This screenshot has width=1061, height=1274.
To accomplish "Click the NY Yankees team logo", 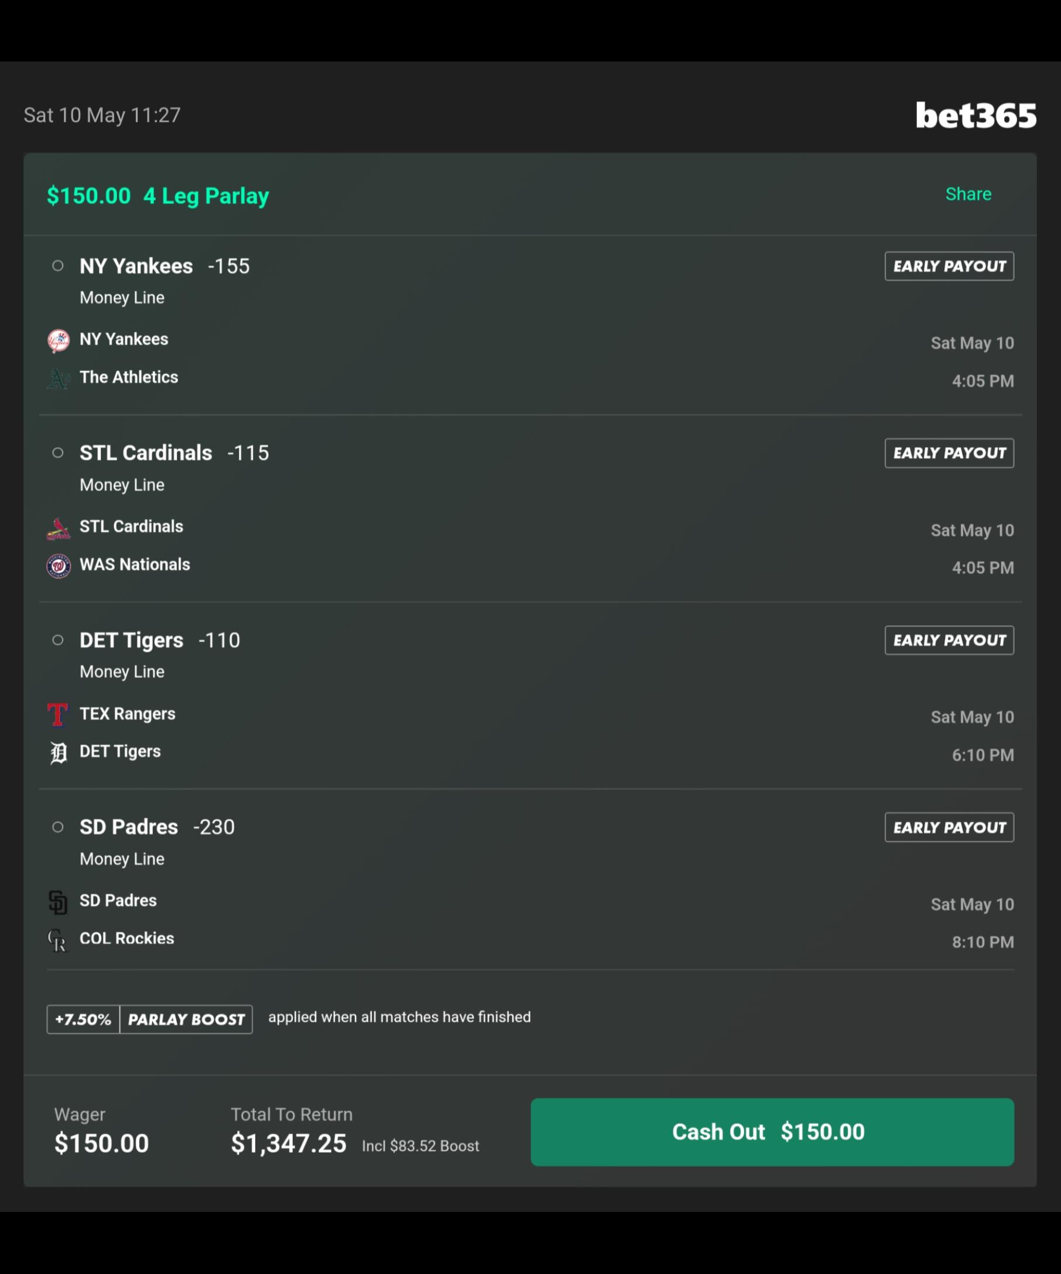I will coord(58,340).
